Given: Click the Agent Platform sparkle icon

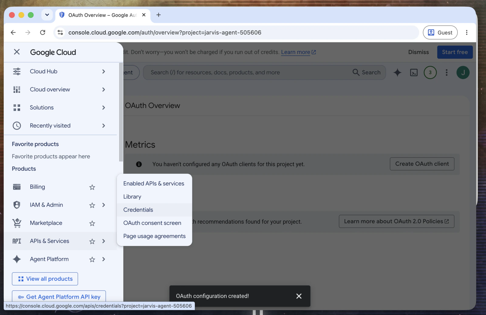Looking at the screenshot, I should (x=17, y=259).
